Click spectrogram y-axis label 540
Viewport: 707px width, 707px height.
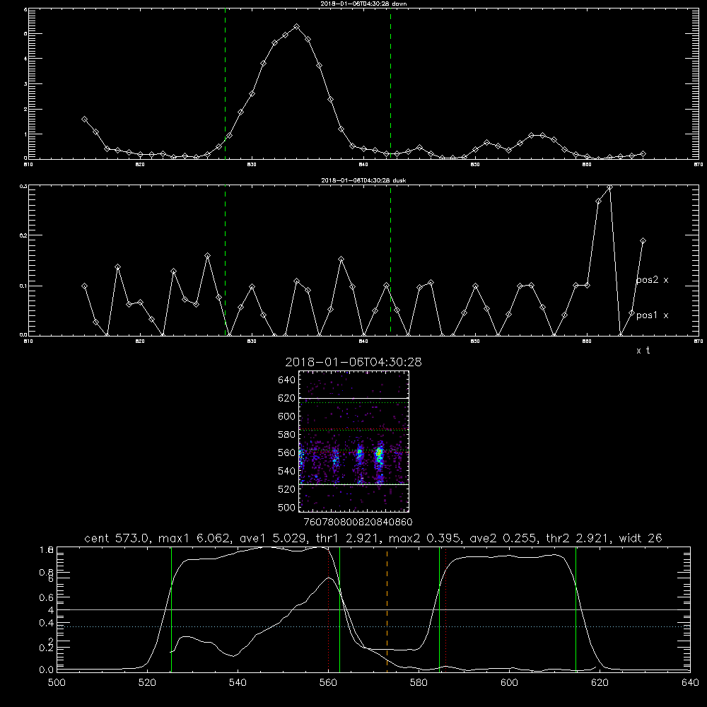(287, 471)
